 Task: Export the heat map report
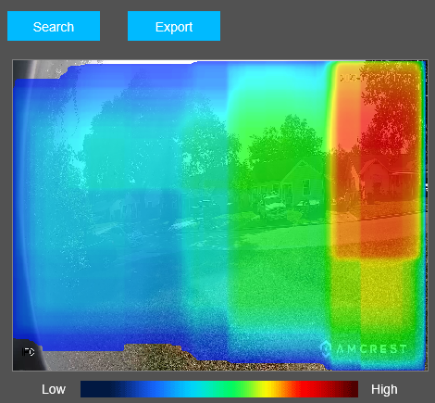174,26
